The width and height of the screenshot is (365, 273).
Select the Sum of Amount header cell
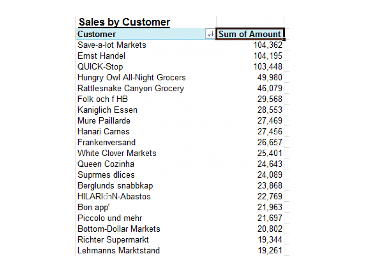pos(250,34)
